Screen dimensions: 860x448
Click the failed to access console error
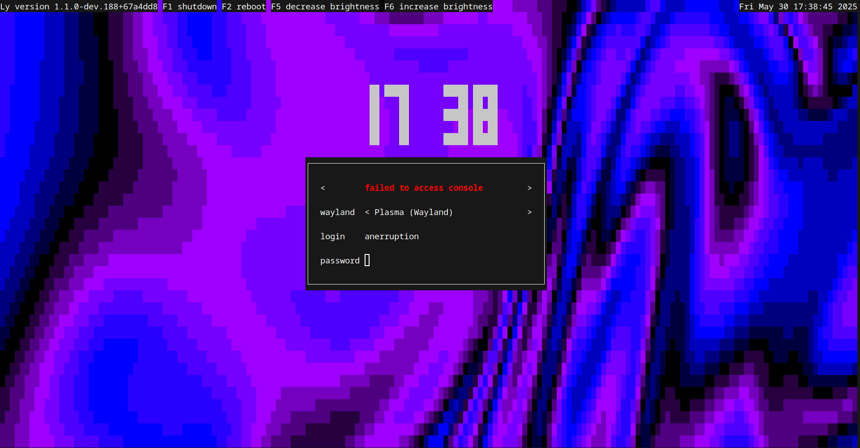point(424,188)
